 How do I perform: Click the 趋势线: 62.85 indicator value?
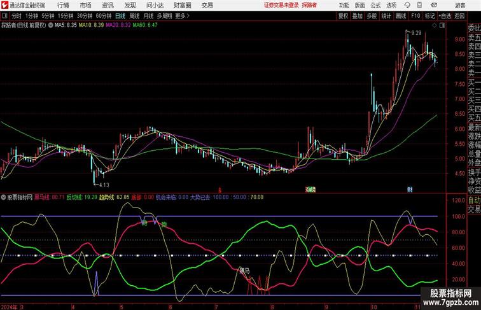114,197
